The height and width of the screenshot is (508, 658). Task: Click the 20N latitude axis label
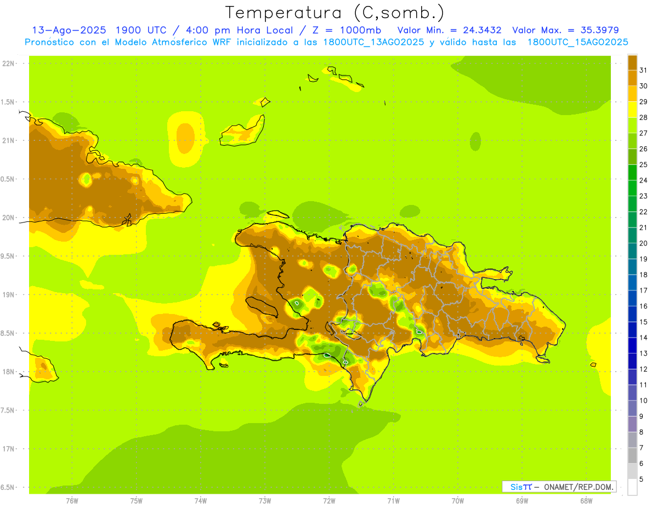pos(8,218)
